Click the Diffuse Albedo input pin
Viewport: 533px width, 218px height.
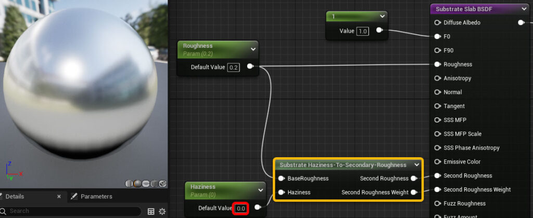pyautogui.click(x=437, y=23)
